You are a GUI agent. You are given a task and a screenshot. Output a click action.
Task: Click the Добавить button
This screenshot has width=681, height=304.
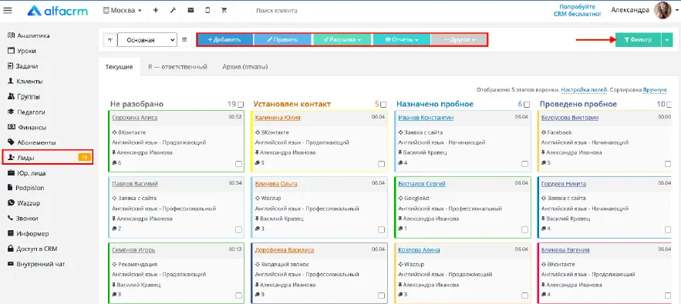coord(225,40)
